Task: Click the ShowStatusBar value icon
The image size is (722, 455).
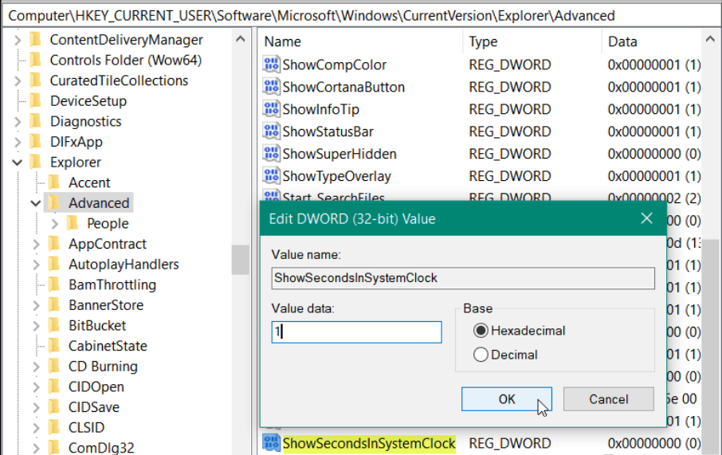Action: point(272,131)
